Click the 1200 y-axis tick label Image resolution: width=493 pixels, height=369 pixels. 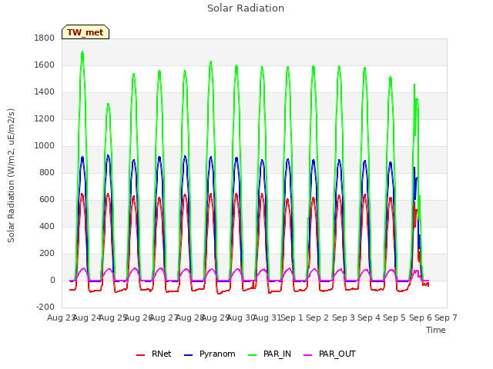[45, 119]
